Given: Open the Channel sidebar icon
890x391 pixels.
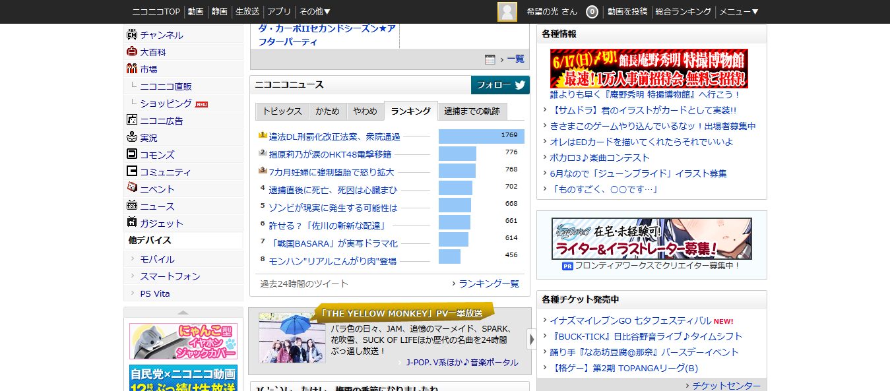Looking at the screenshot, I should (132, 35).
